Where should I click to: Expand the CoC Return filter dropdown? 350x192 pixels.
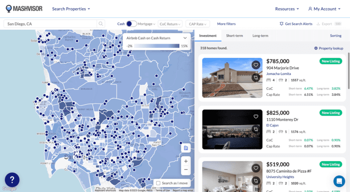point(170,24)
